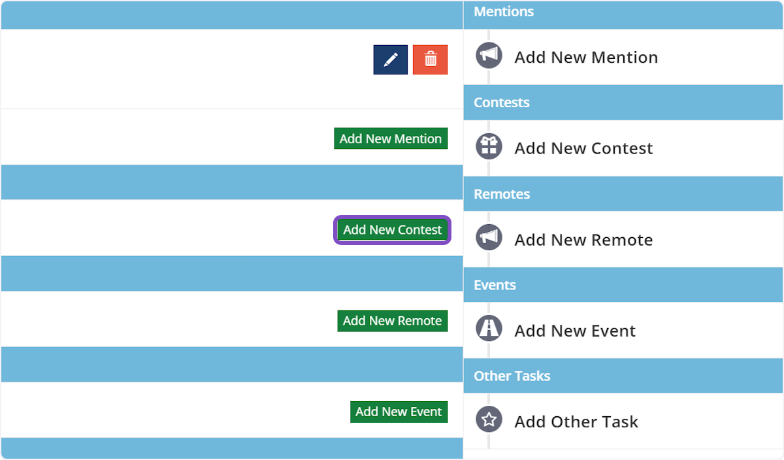Click megaphone icon beside Add New Remote

pyautogui.click(x=489, y=238)
